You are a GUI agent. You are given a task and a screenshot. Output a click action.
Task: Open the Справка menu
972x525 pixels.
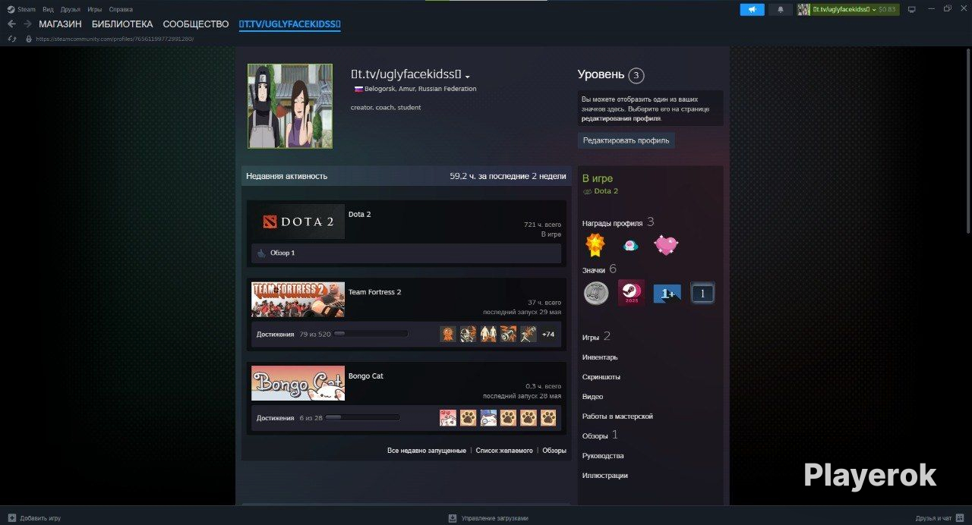click(121, 10)
